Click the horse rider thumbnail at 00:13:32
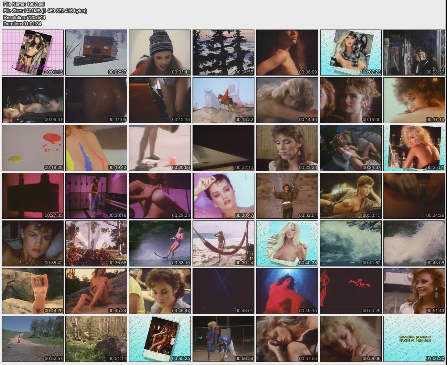 click(x=223, y=100)
